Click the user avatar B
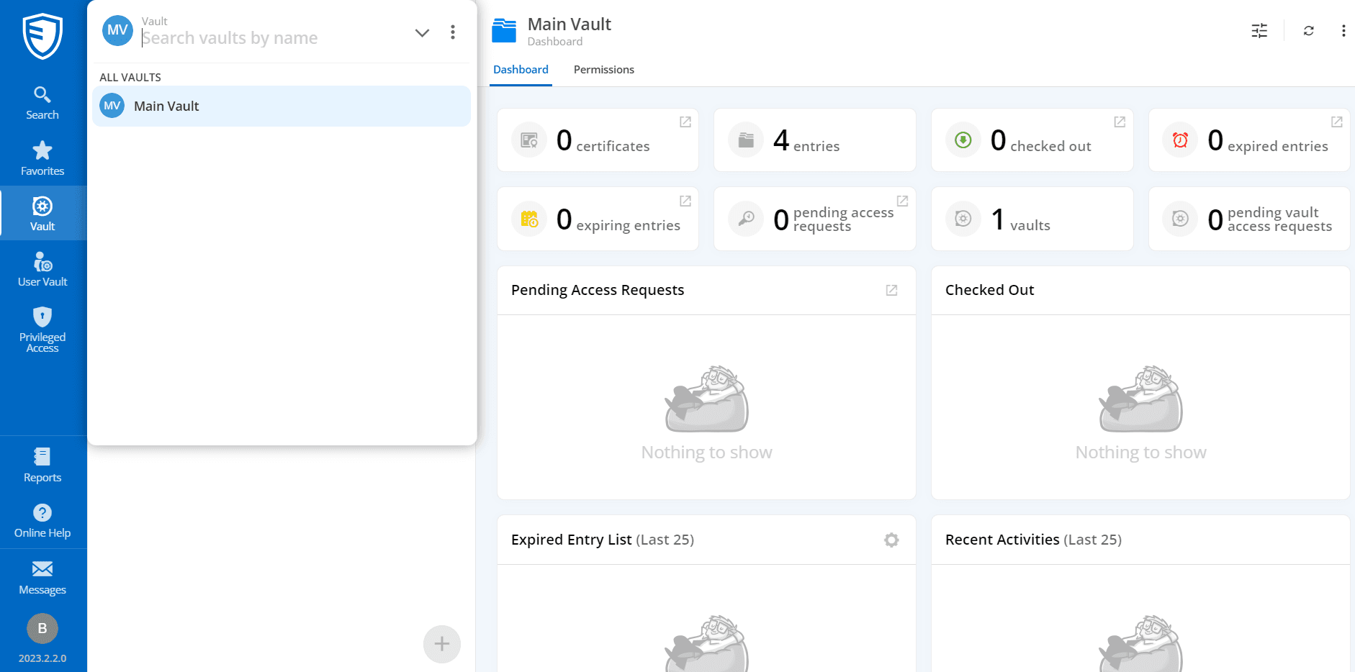Screen dimensions: 1355x672 click(42, 628)
